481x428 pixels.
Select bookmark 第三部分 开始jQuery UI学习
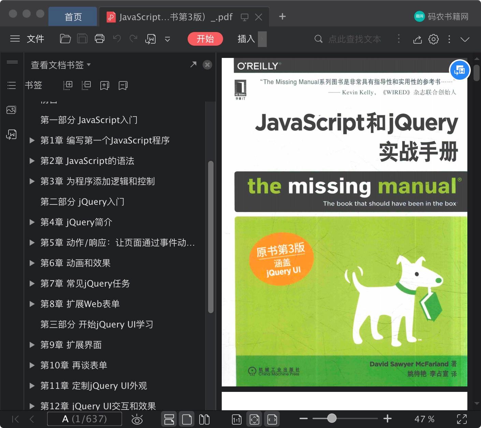click(97, 324)
